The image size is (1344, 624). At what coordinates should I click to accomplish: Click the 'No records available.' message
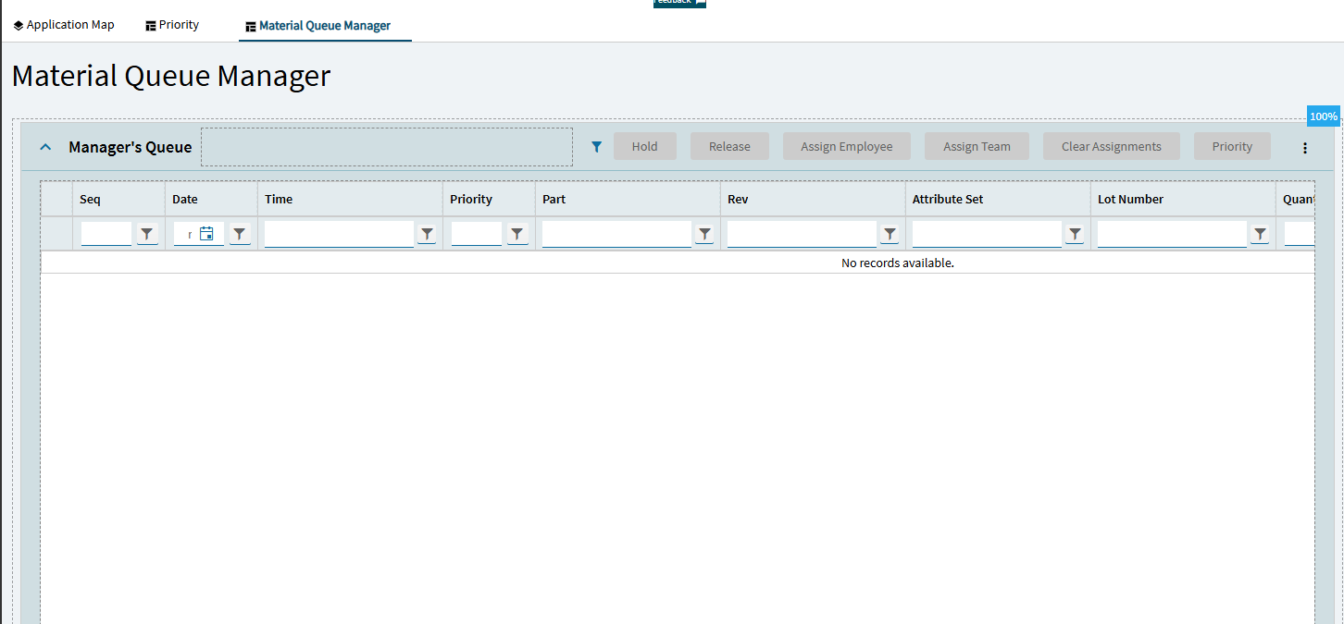point(897,263)
